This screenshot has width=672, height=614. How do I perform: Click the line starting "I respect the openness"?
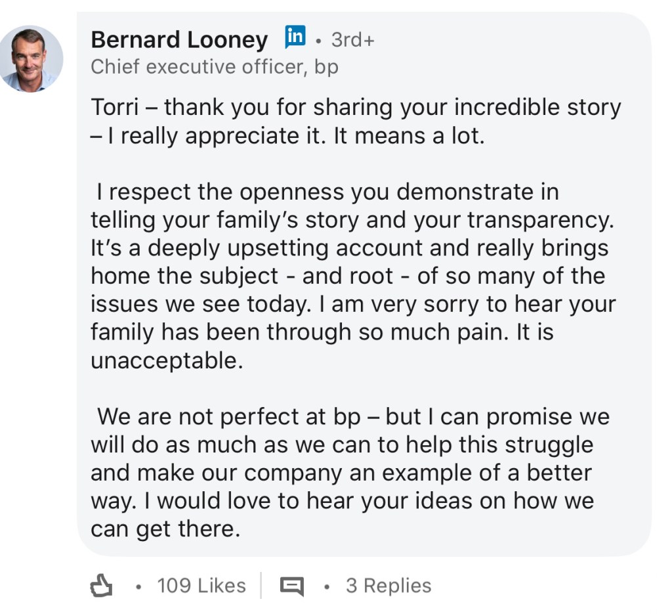click(x=327, y=192)
